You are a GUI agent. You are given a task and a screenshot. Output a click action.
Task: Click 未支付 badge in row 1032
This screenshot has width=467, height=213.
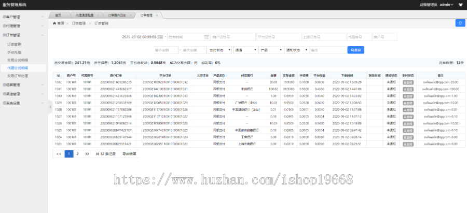pyautogui.click(x=408, y=82)
